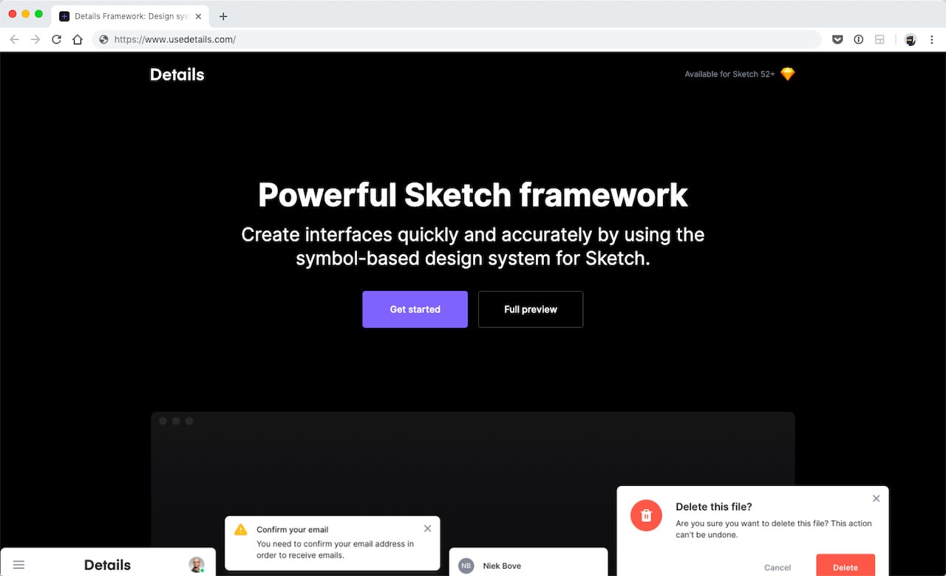Viewport: 946px width, 576px height.
Task: Click the Niek Bove name
Action: point(502,566)
